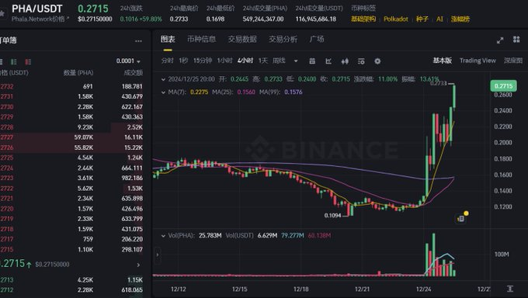The image size is (528, 298).
Task: Select the 15分钟 chart interval
Action: coord(203,61)
